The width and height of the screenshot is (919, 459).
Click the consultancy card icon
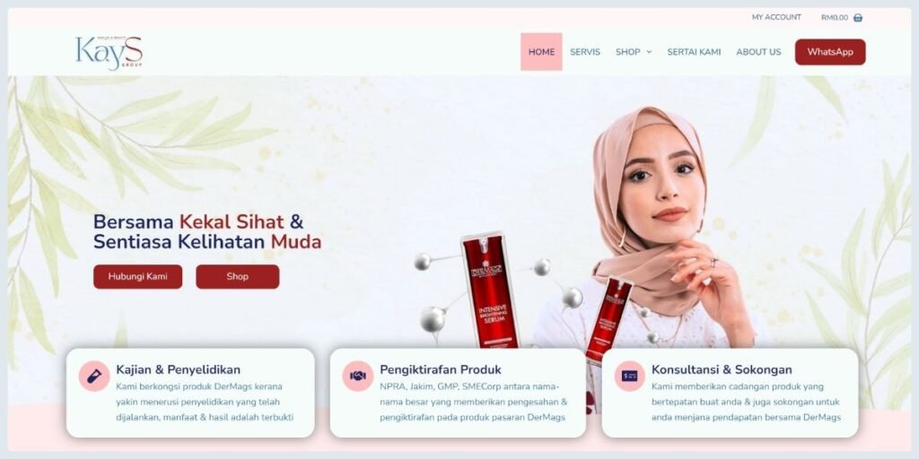629,376
